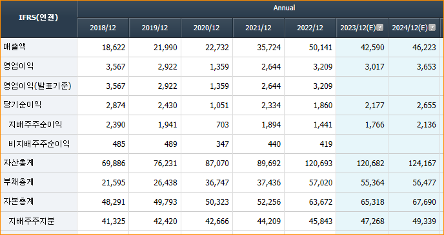Select the sales value 35,724
Image resolution: width=444 pixels, height=235 pixels.
[269, 48]
